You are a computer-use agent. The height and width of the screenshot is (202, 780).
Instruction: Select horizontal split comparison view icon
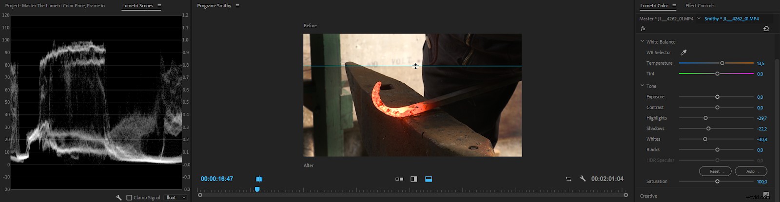429,179
